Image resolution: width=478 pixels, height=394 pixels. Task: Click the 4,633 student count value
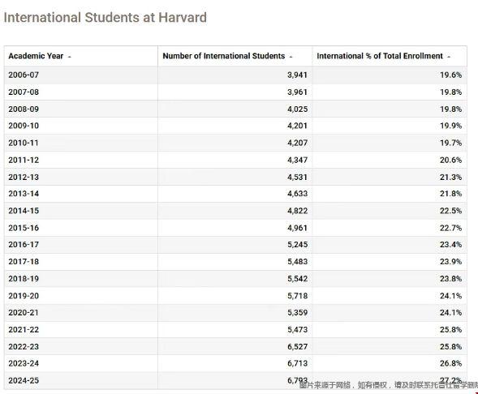[297, 194]
